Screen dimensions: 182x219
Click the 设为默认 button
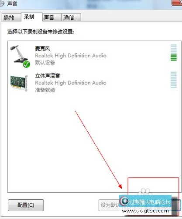pos(109,205)
